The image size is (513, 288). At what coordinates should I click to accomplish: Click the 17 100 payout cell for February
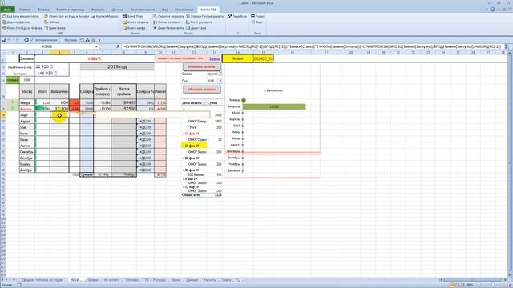pos(59,109)
